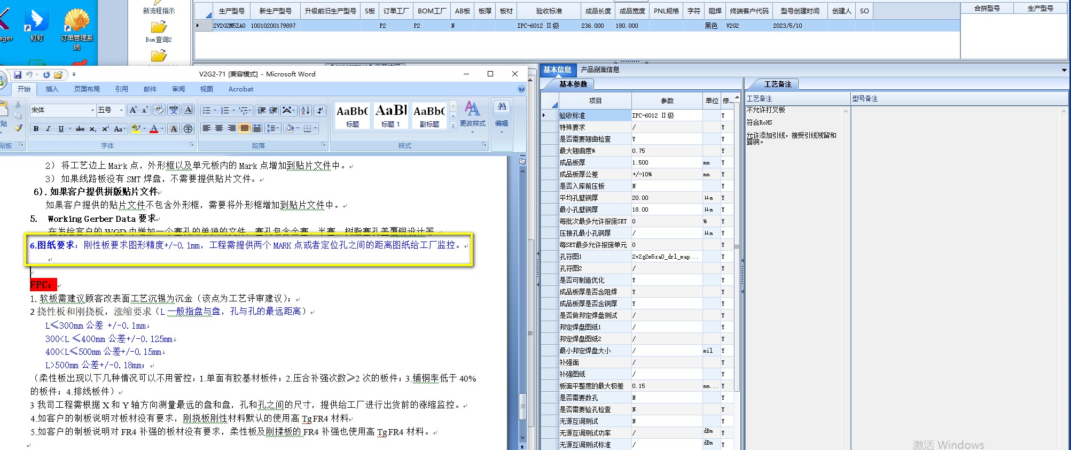The height and width of the screenshot is (450, 1071).
Task: Select the 工艺备注 tab
Action: pyautogui.click(x=777, y=84)
